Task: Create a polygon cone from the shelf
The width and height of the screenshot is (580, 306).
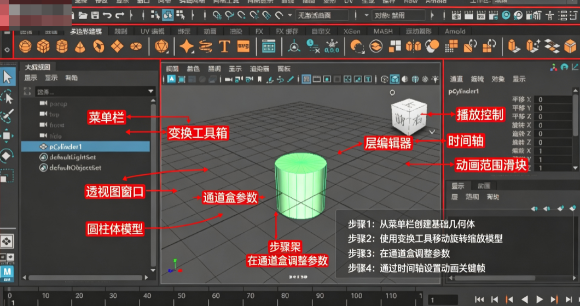Action: click(x=80, y=47)
